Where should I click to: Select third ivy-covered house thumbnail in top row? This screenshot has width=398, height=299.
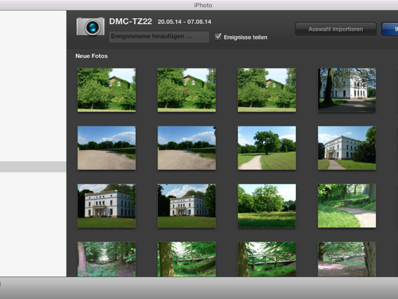coord(267,90)
